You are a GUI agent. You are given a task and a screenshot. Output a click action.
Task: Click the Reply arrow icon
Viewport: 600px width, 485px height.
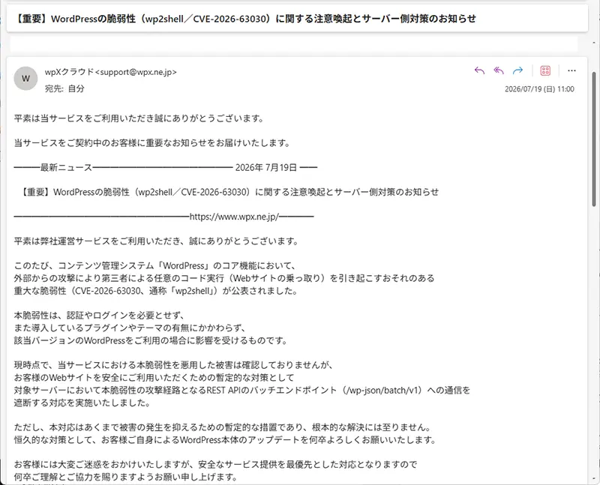coord(479,70)
